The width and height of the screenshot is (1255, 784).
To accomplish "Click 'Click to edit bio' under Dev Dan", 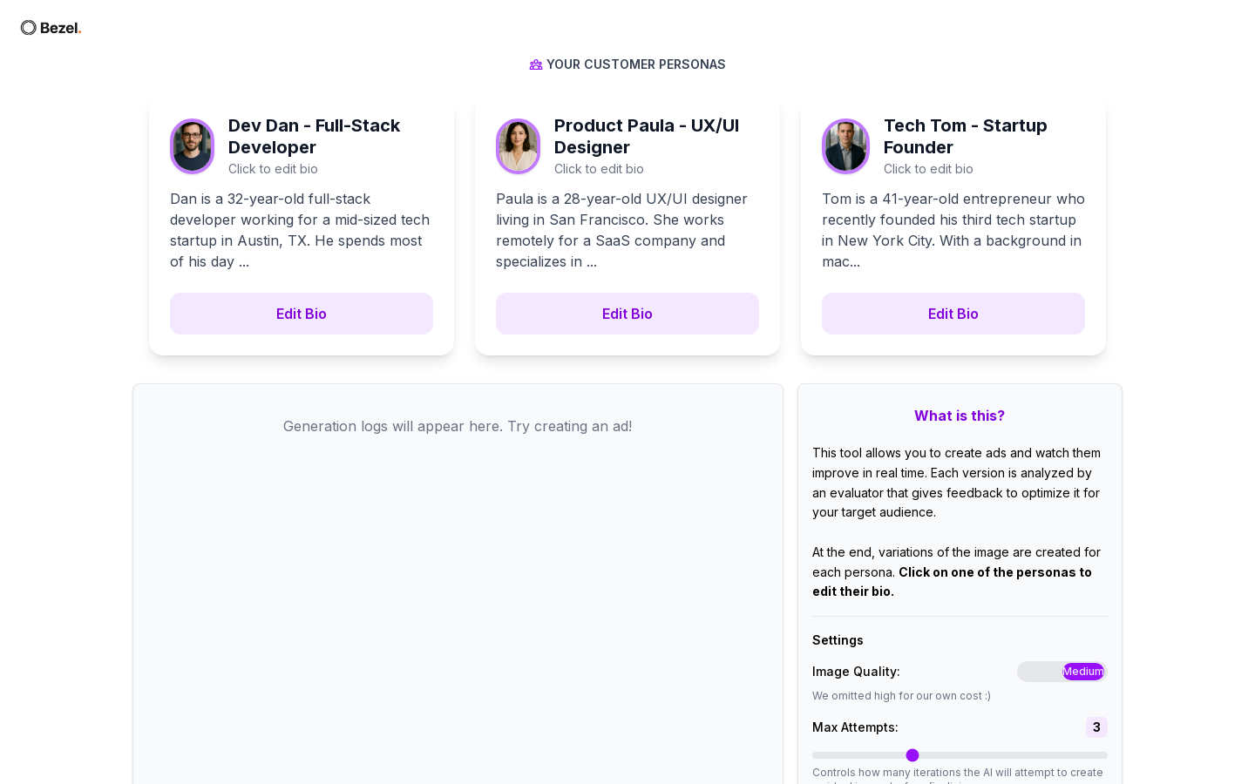I will pos(273,169).
